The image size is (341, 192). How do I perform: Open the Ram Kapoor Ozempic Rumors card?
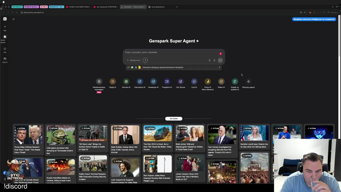pos(157,169)
